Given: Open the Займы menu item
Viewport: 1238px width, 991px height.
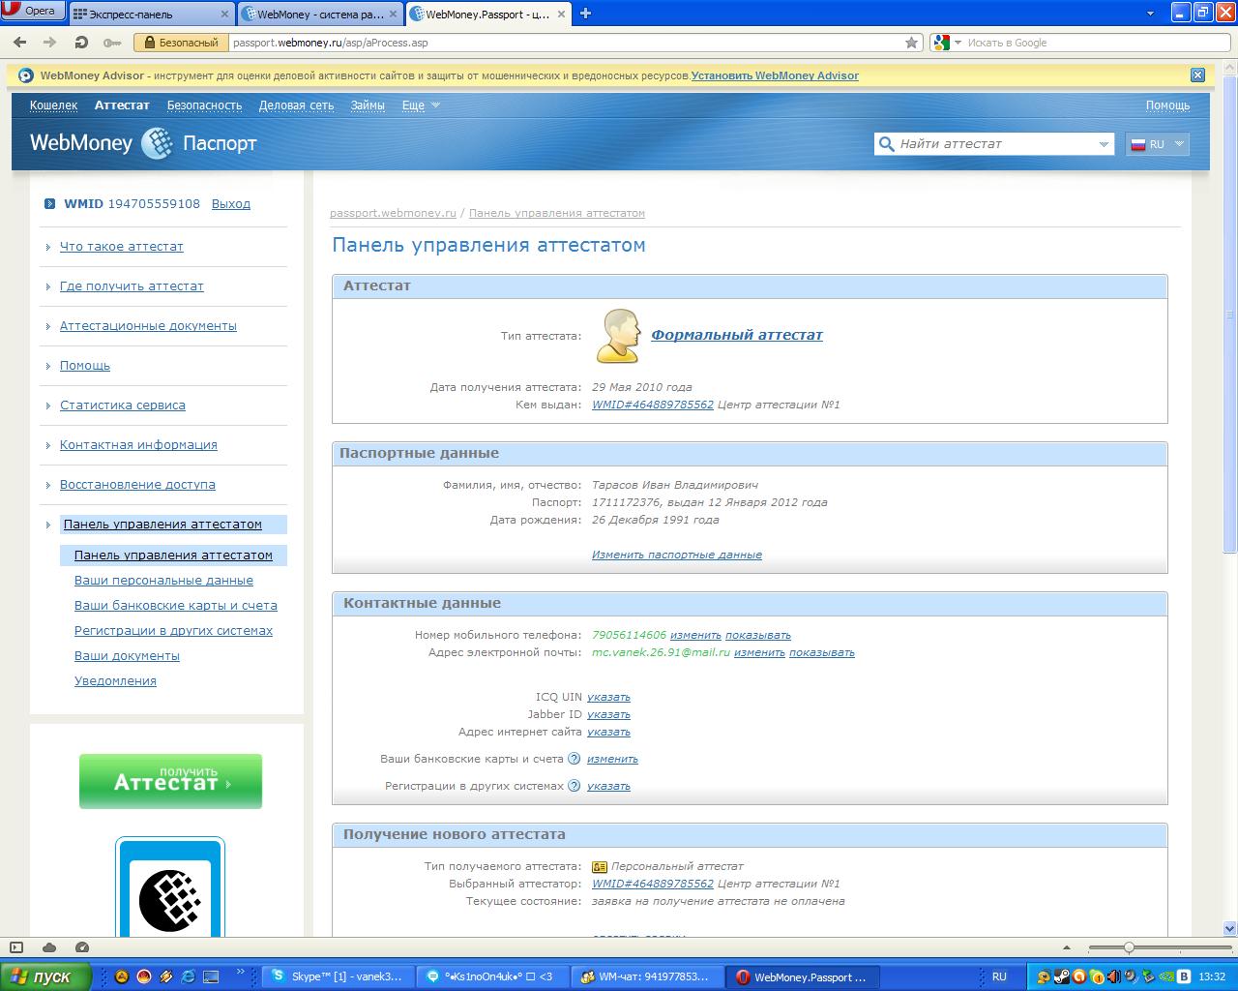Looking at the screenshot, I should tap(368, 105).
